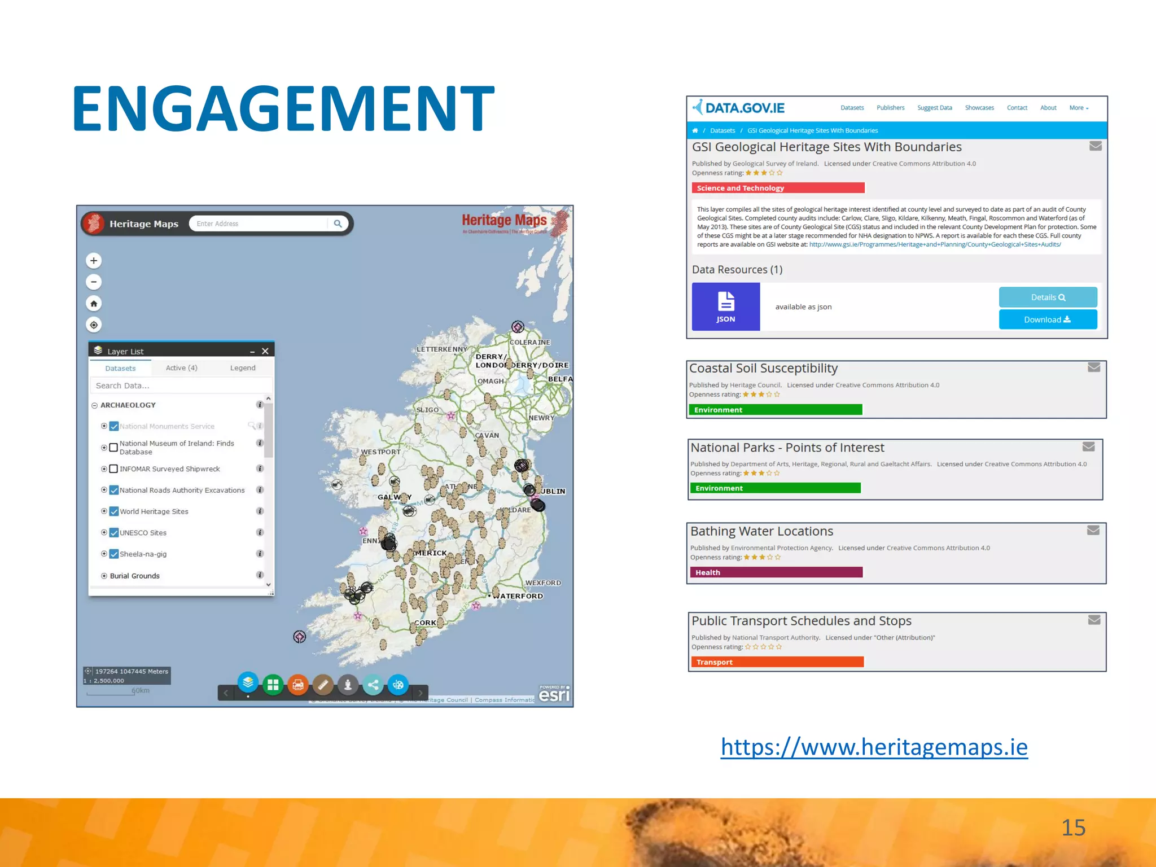
Task: Collapse the ARCHAEOLOGY group
Action: coord(95,405)
